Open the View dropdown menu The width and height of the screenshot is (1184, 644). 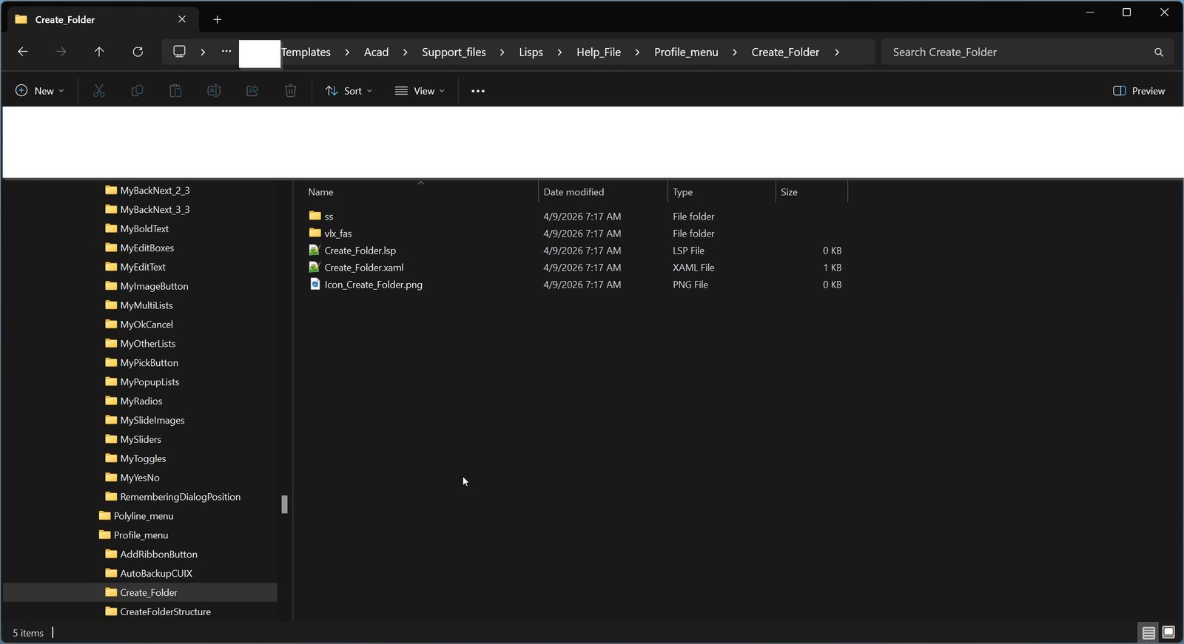coord(420,91)
